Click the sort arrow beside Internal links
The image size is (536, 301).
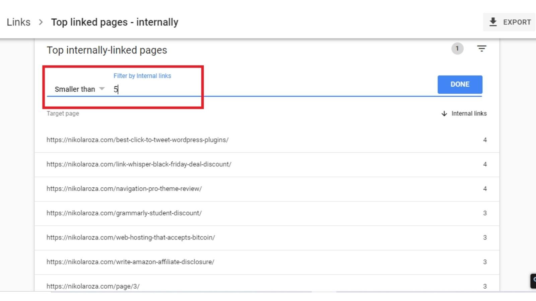[x=444, y=114]
